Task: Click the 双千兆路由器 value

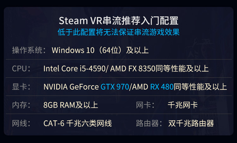Action: (191, 123)
